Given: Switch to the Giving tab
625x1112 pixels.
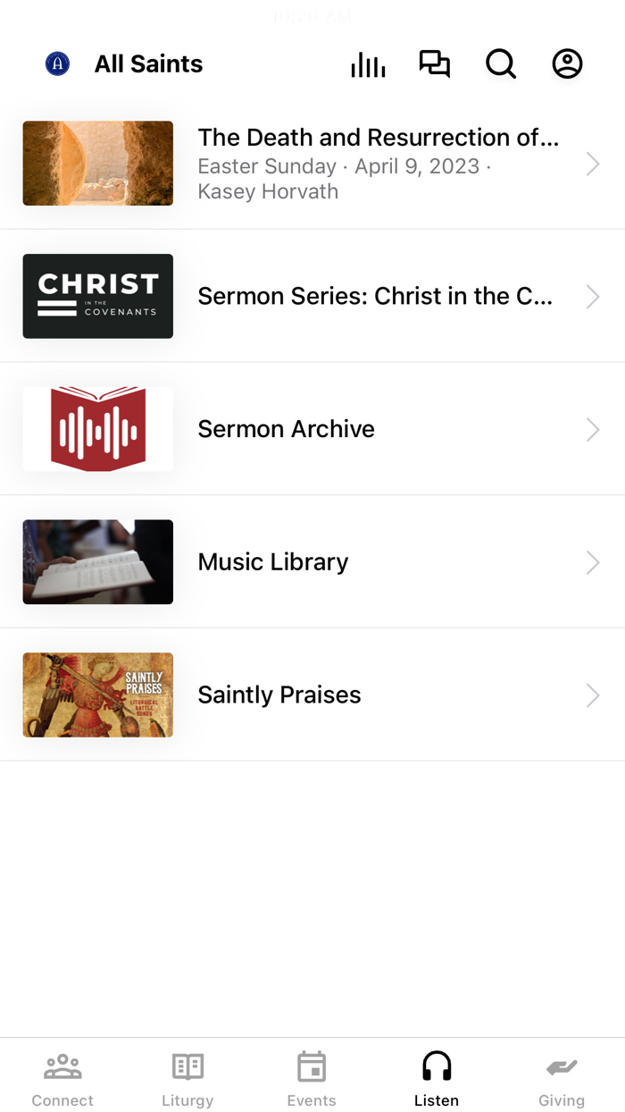Looking at the screenshot, I should point(562,1077).
